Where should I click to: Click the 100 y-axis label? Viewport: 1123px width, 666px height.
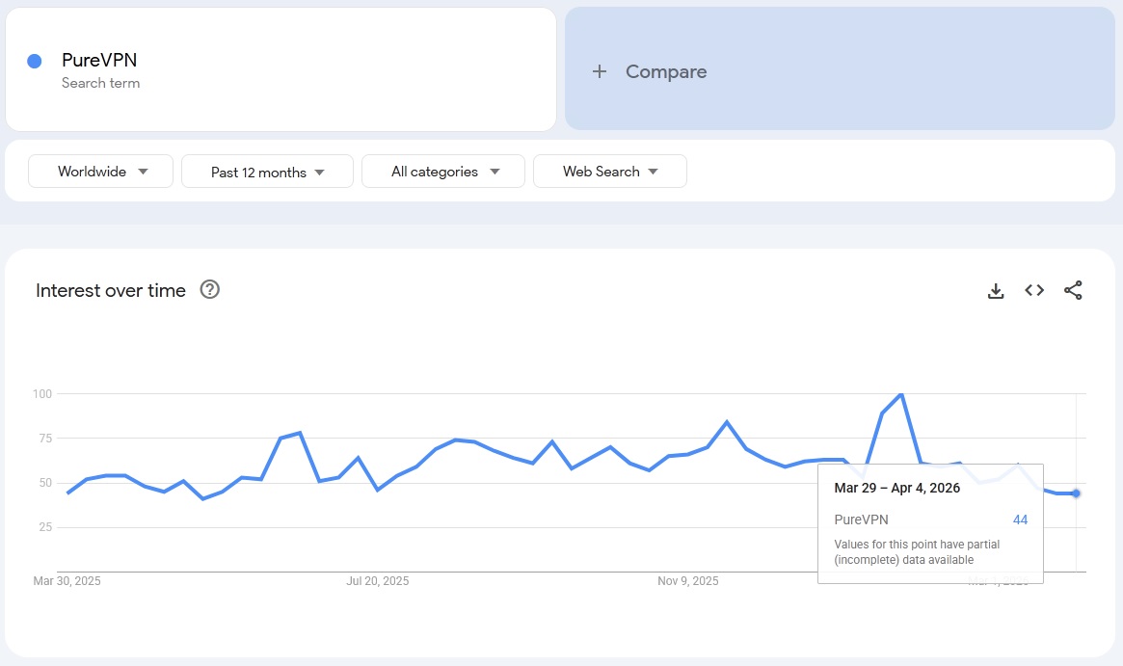[x=42, y=394]
